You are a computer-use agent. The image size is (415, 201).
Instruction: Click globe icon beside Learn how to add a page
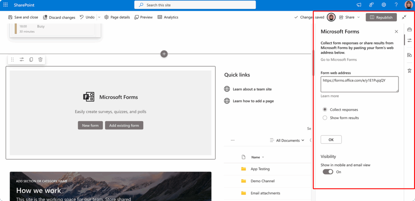pyautogui.click(x=227, y=101)
